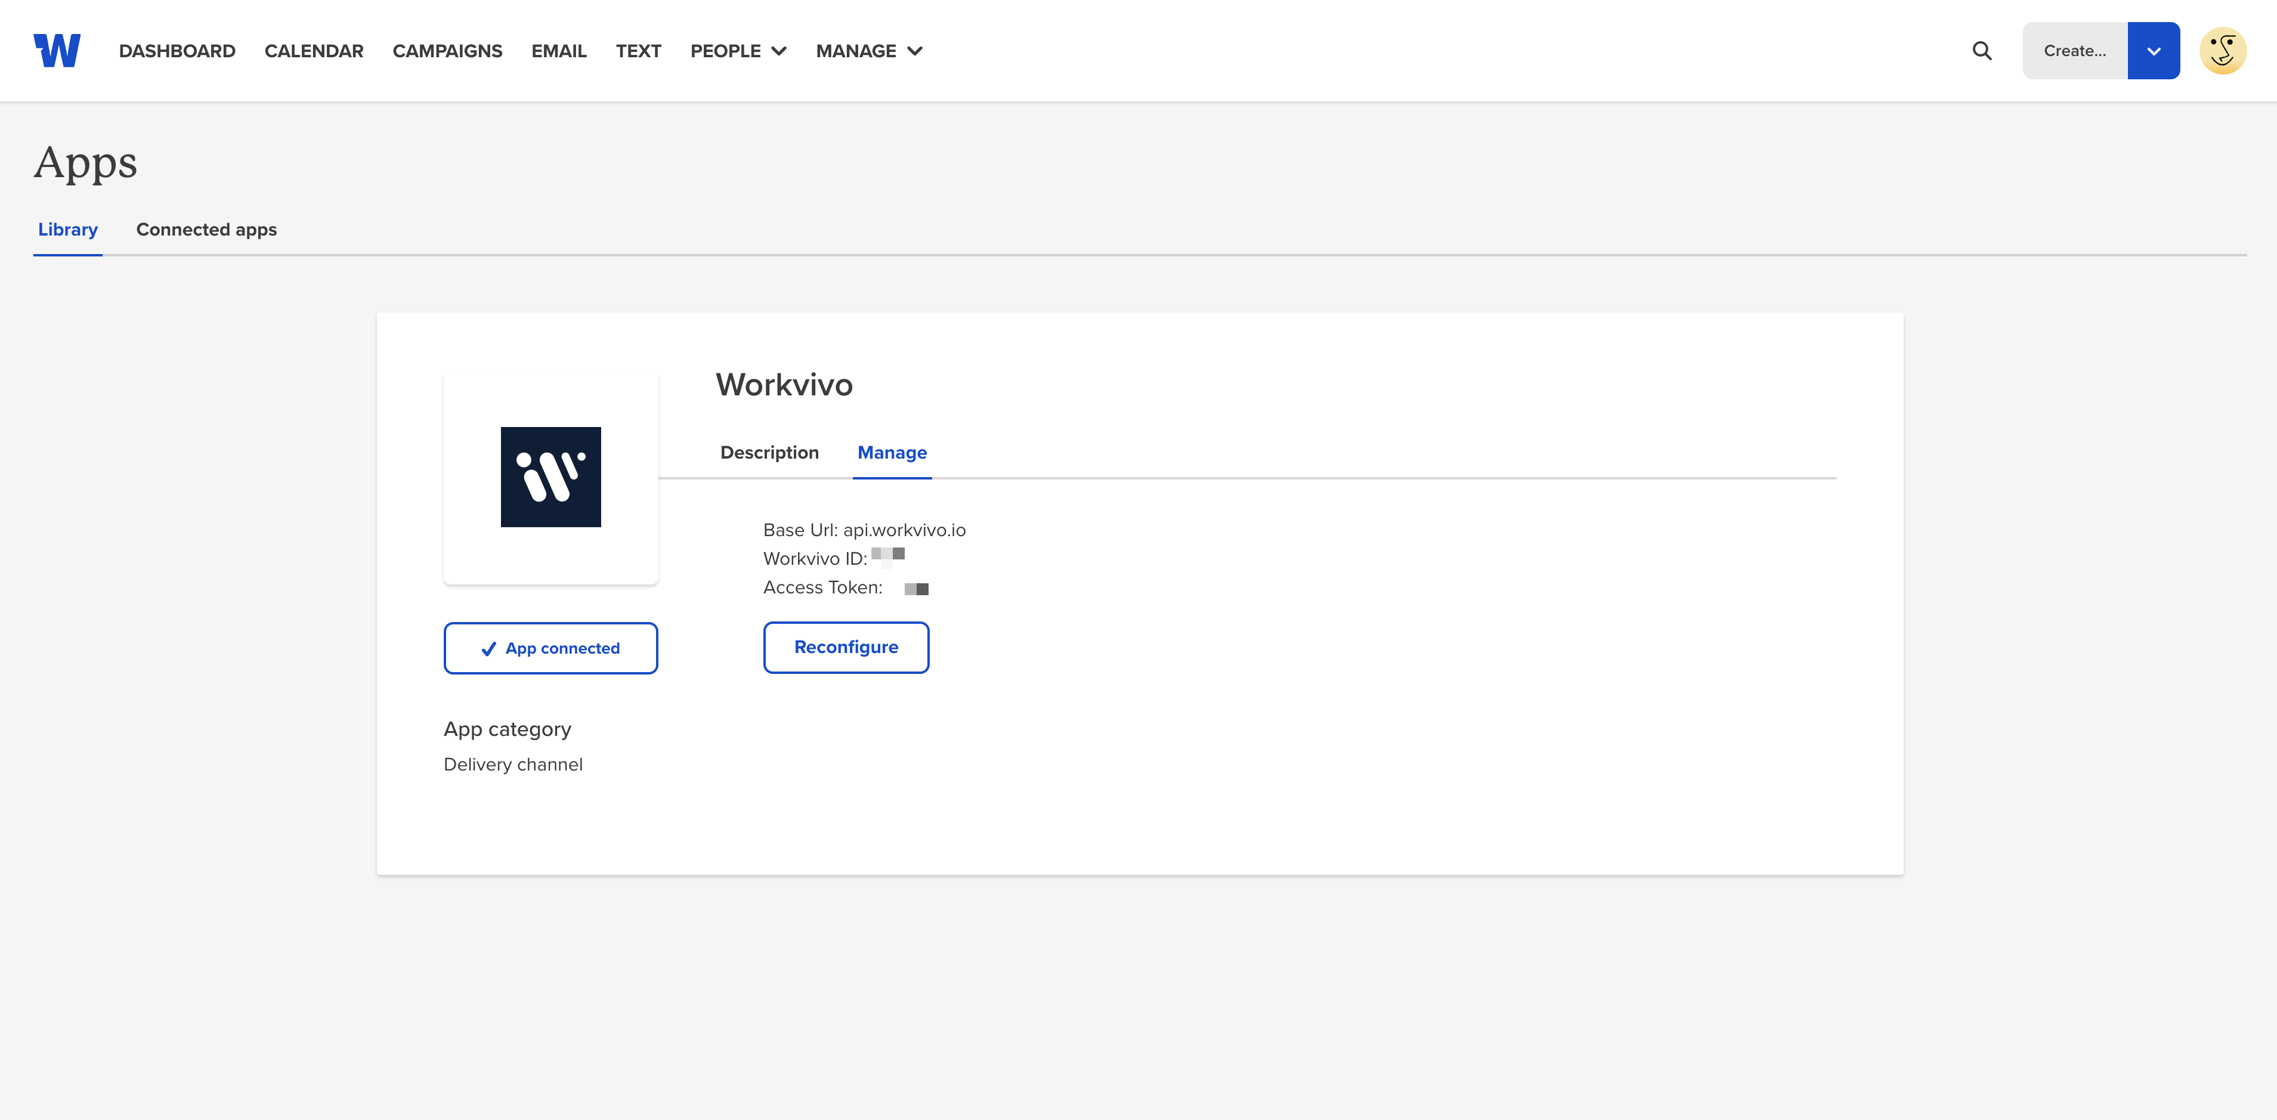Open the search magnifier icon

click(1982, 50)
